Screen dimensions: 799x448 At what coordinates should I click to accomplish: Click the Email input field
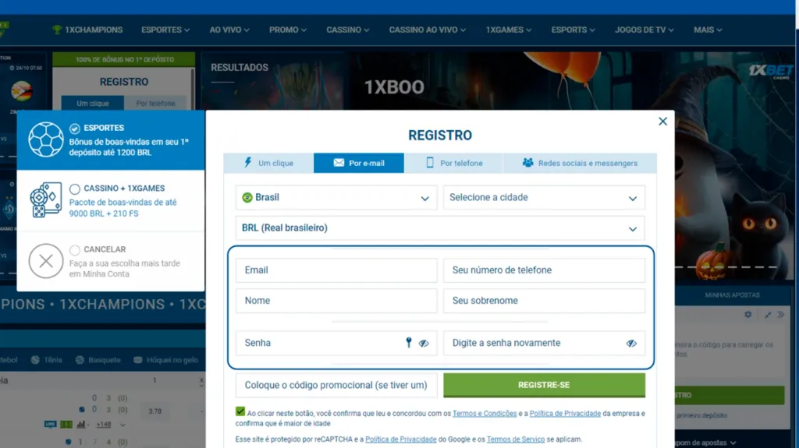(336, 270)
